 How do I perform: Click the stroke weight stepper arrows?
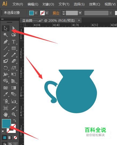pos(64,13)
